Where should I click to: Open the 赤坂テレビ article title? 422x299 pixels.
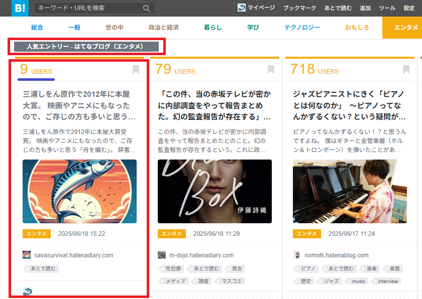pyautogui.click(x=214, y=105)
